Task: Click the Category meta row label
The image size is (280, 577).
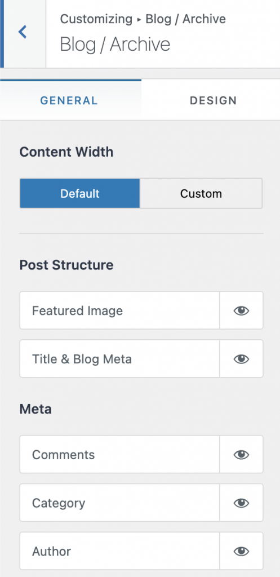Action: click(x=59, y=503)
